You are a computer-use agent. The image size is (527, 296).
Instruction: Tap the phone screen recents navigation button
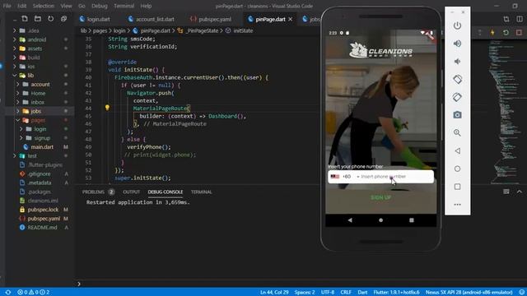412,220
